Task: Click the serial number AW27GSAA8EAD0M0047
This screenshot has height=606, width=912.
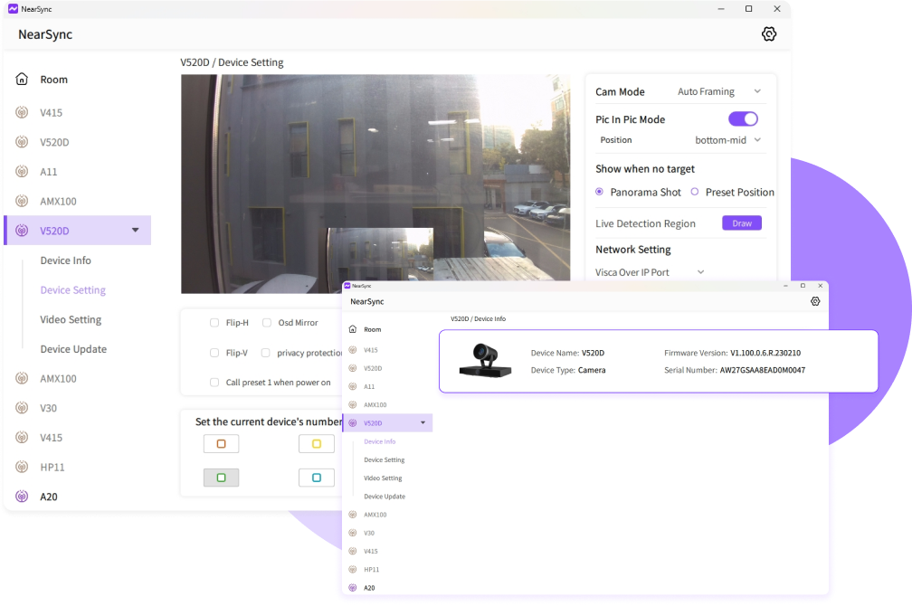Action: tap(763, 370)
